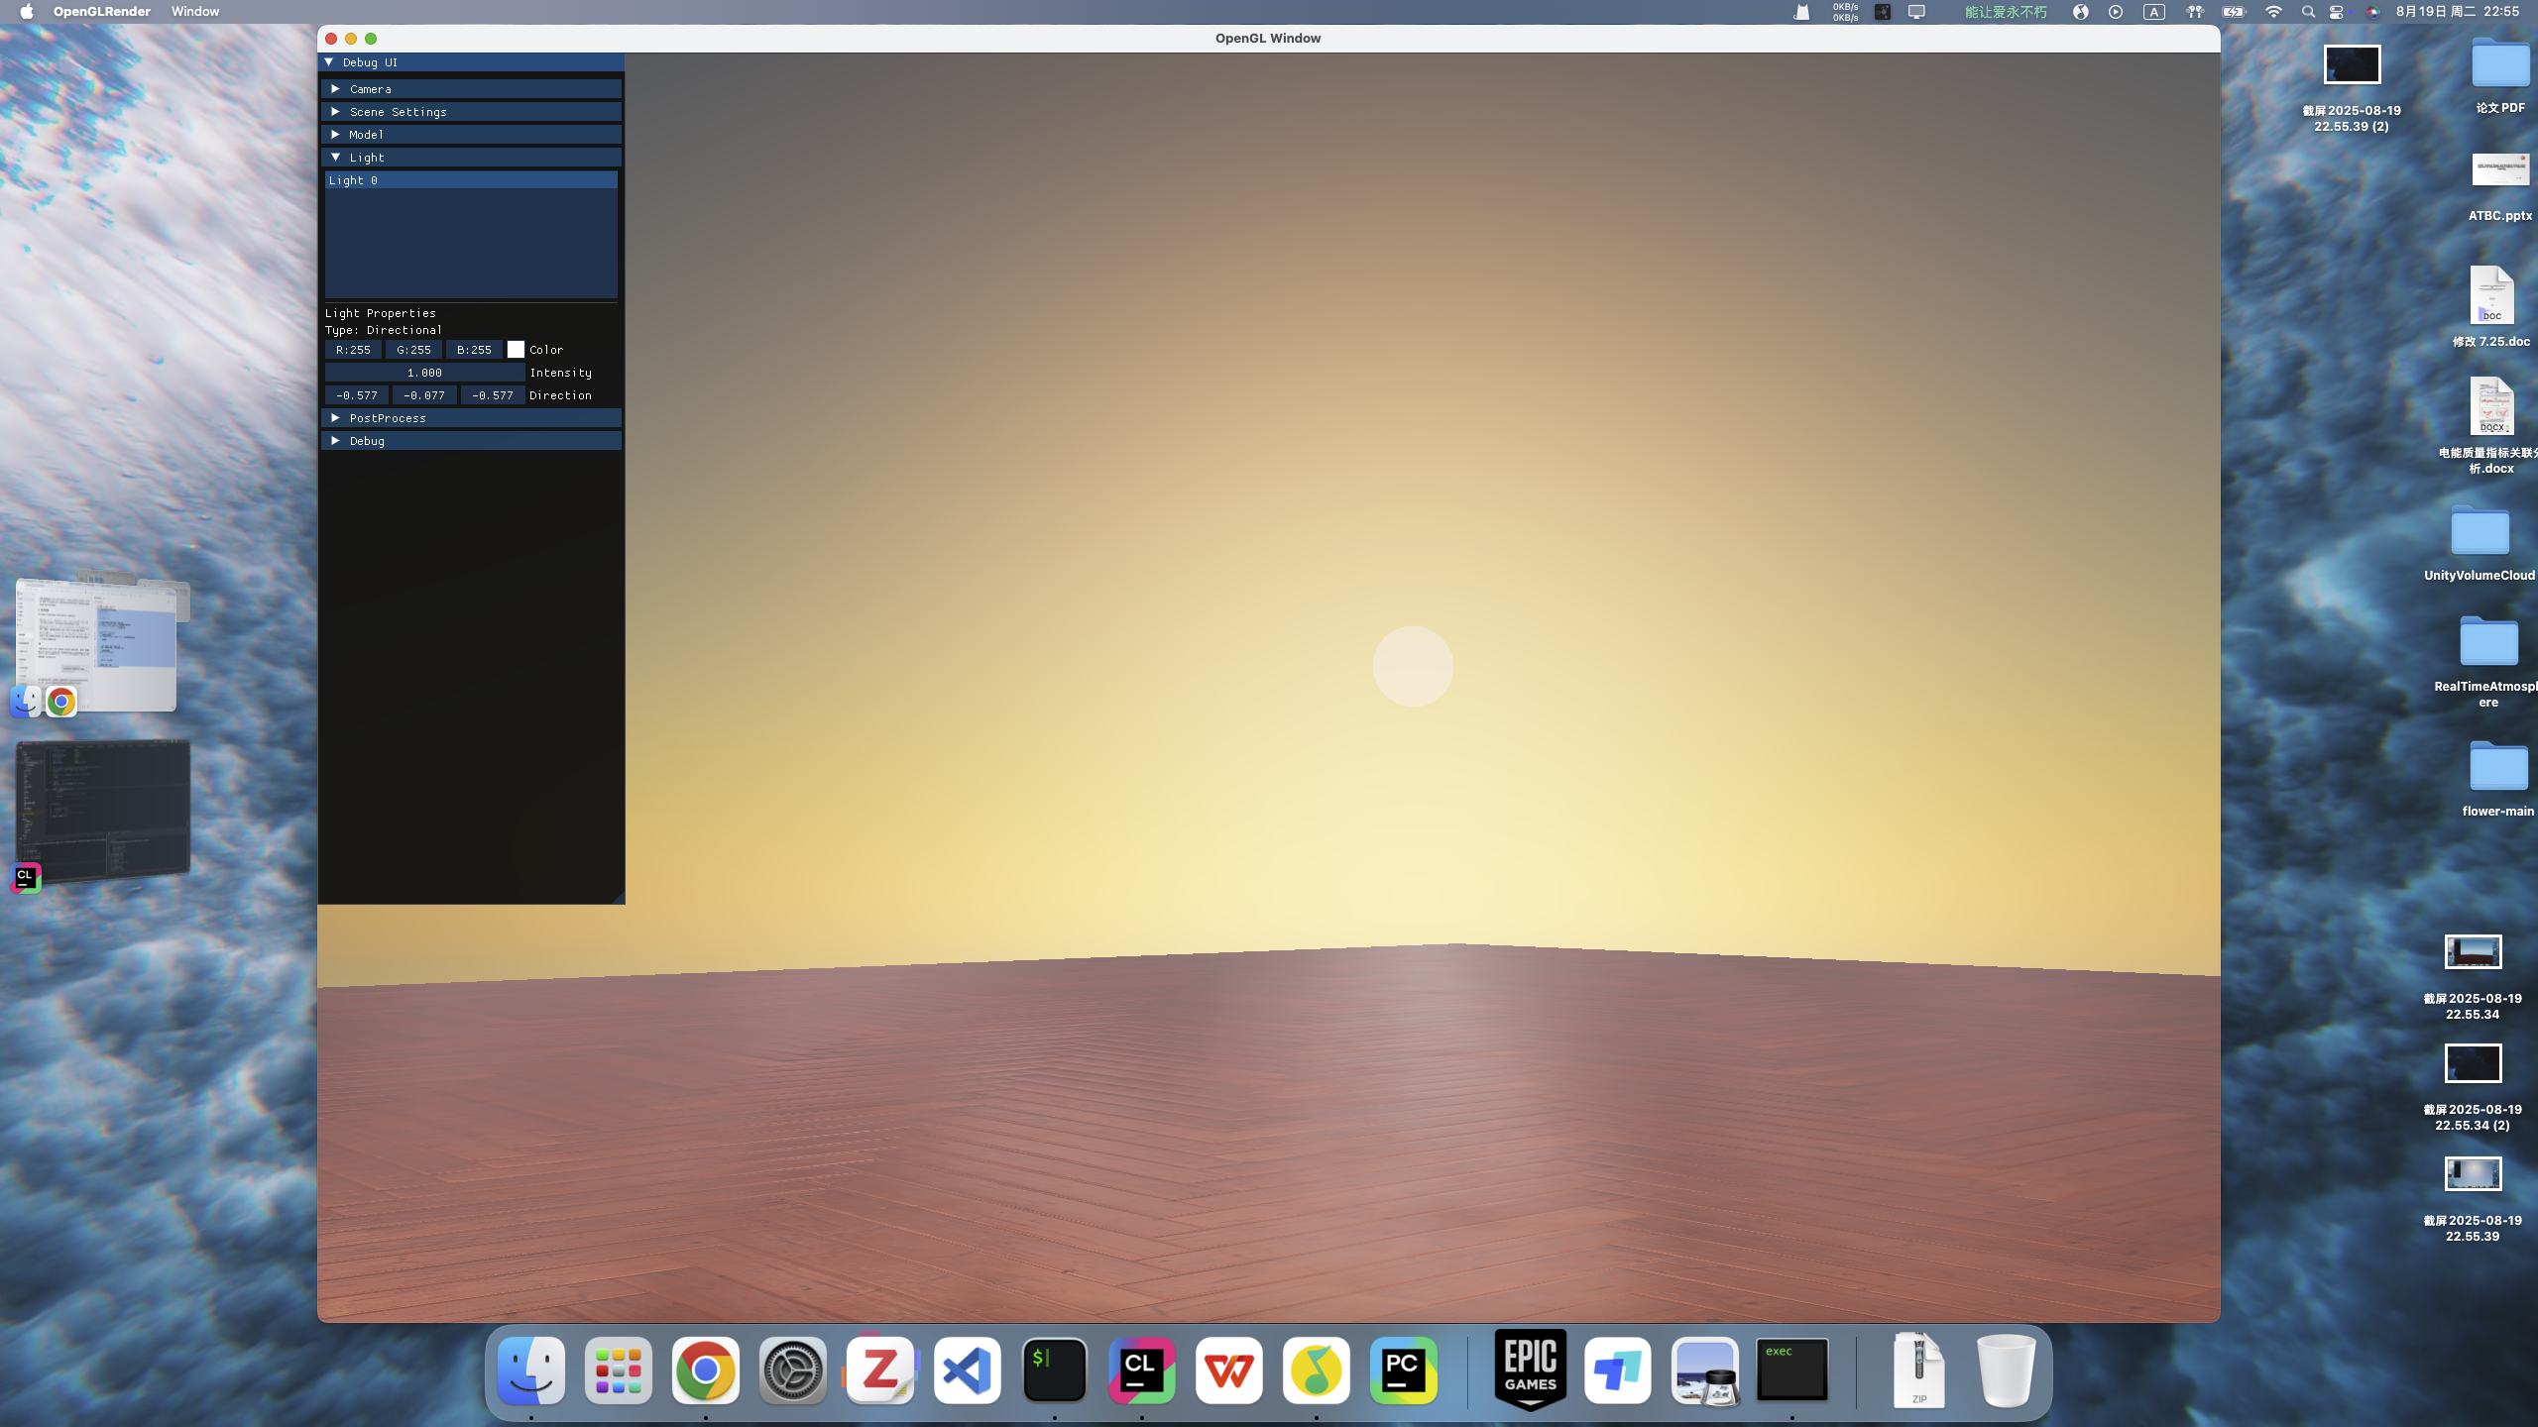This screenshot has width=2538, height=1427.
Task: Open Google Chrome from the dock
Action: click(705, 1371)
